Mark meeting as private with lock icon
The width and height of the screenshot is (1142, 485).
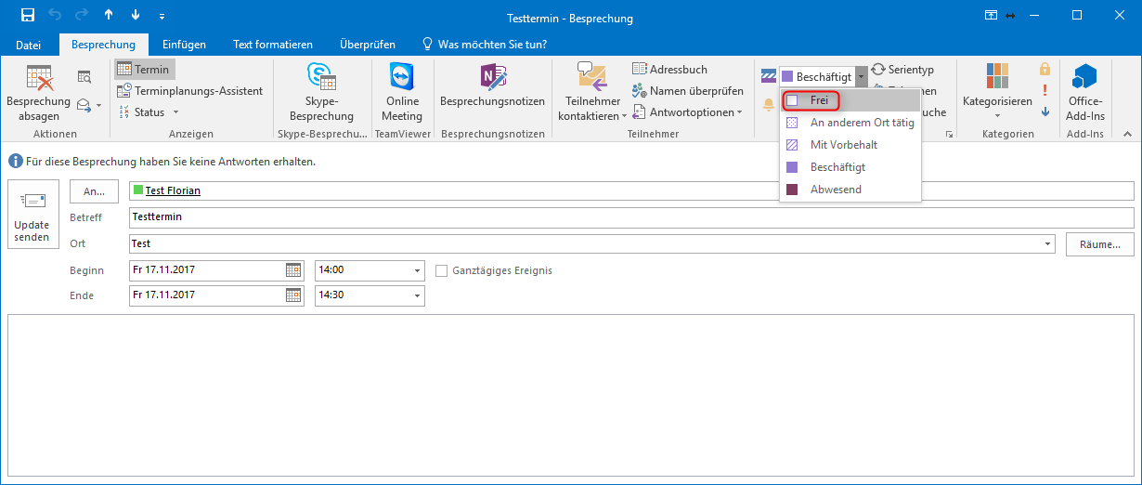click(1045, 69)
